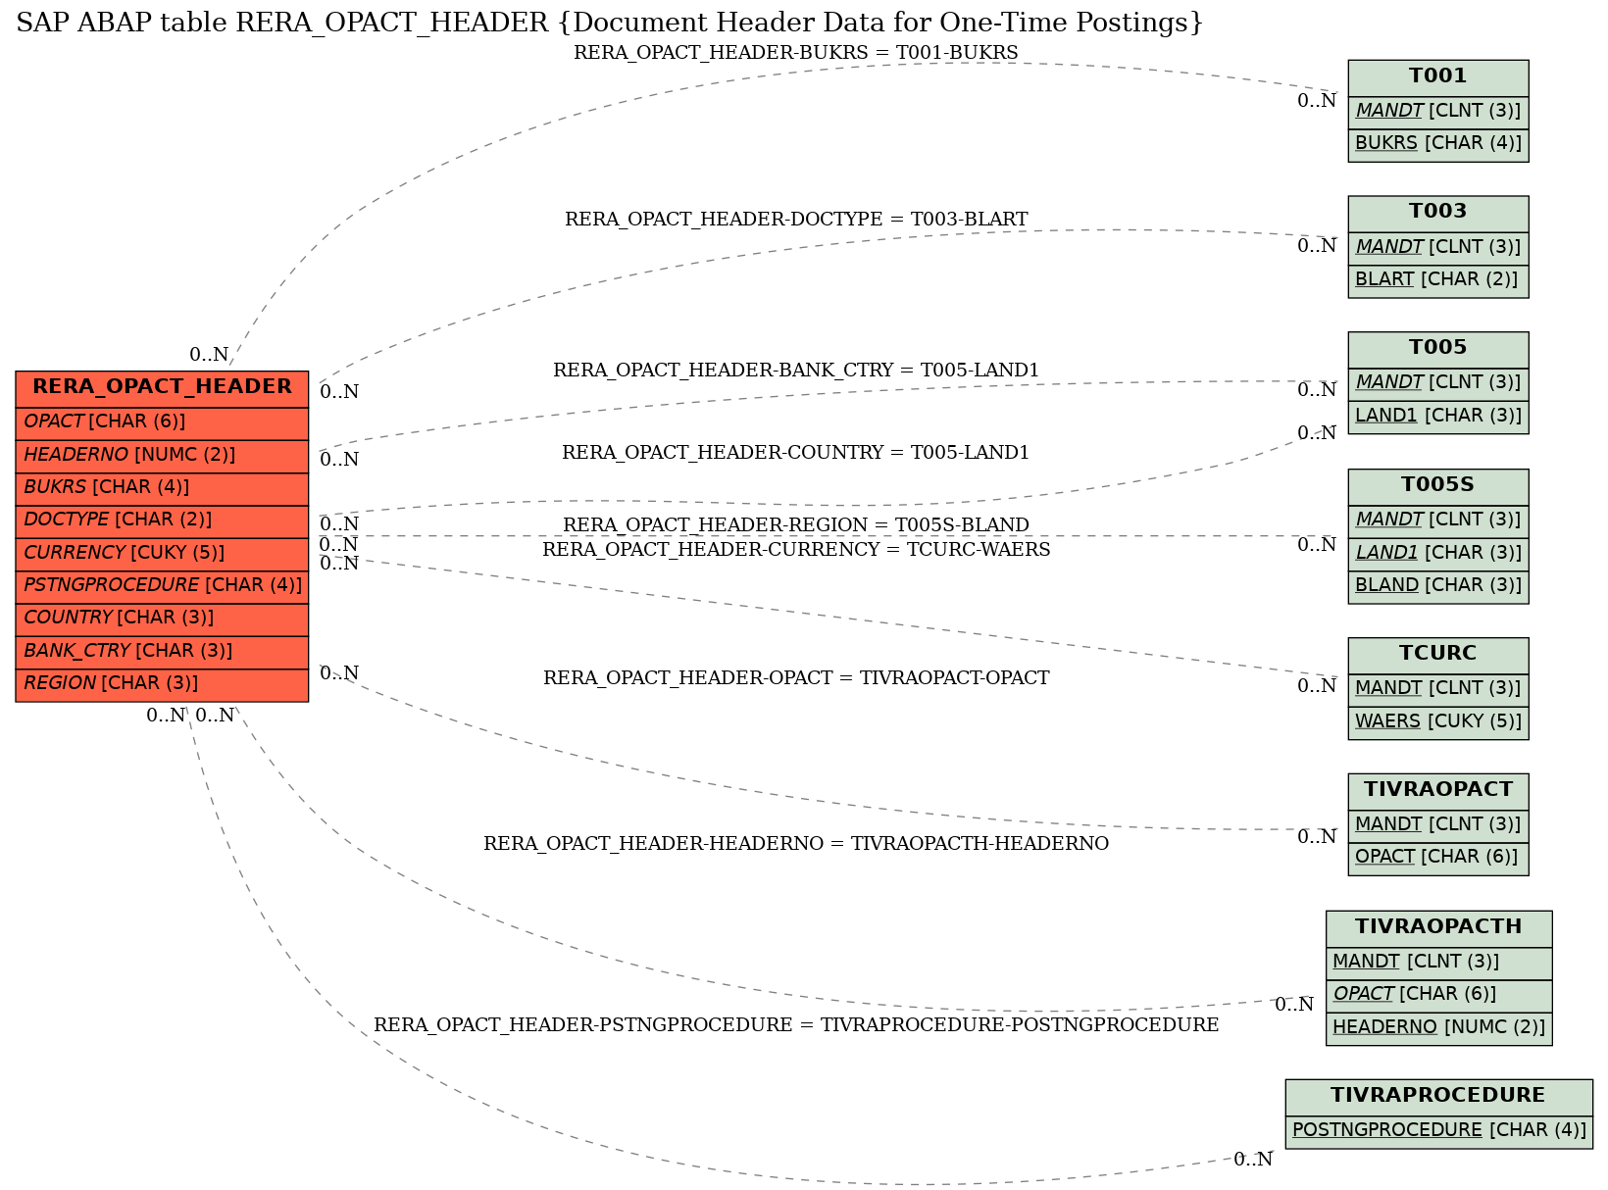Click the RERA_OPACT_HEADER table title
Image resolution: width=1608 pixels, height=1190 pixels.
(162, 387)
